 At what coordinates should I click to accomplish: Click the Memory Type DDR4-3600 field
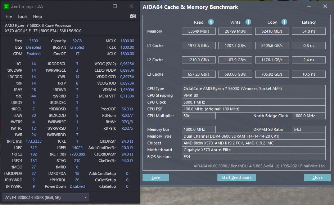(x=254, y=136)
